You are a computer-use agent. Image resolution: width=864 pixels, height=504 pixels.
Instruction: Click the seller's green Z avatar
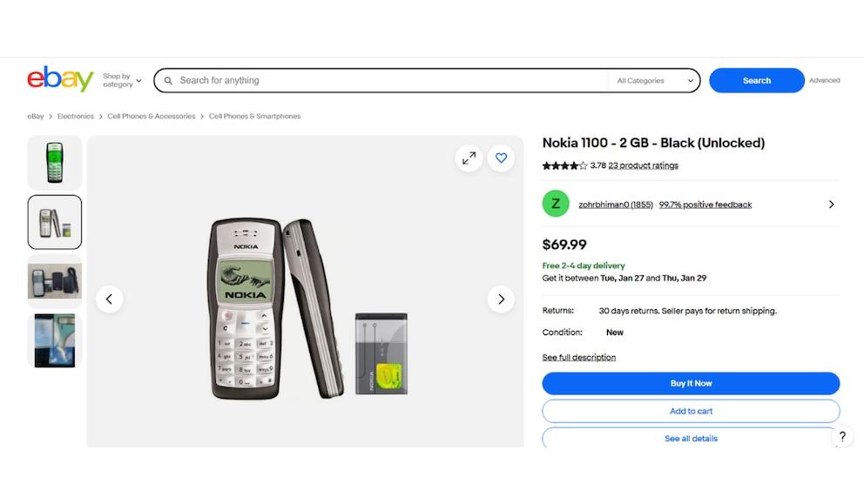(556, 204)
